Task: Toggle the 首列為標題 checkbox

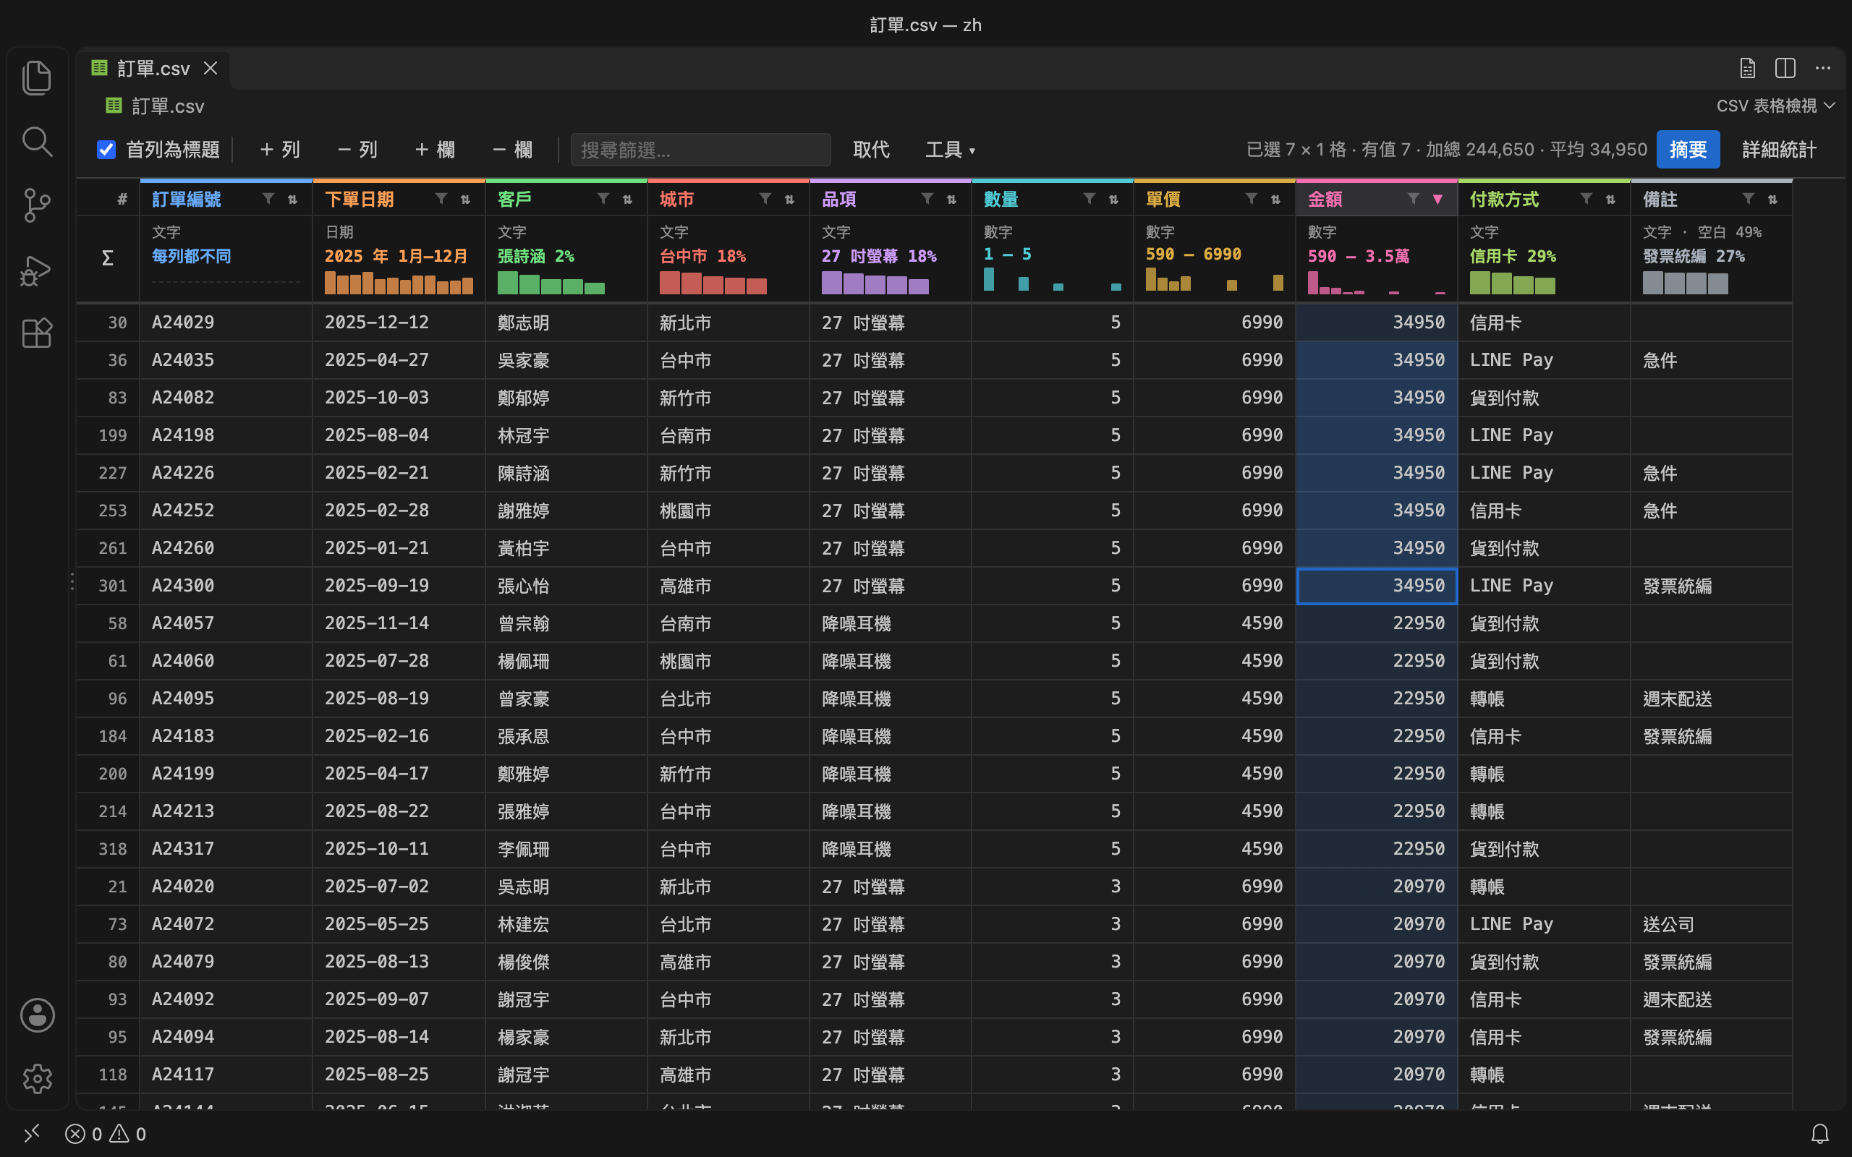Action: (x=106, y=149)
